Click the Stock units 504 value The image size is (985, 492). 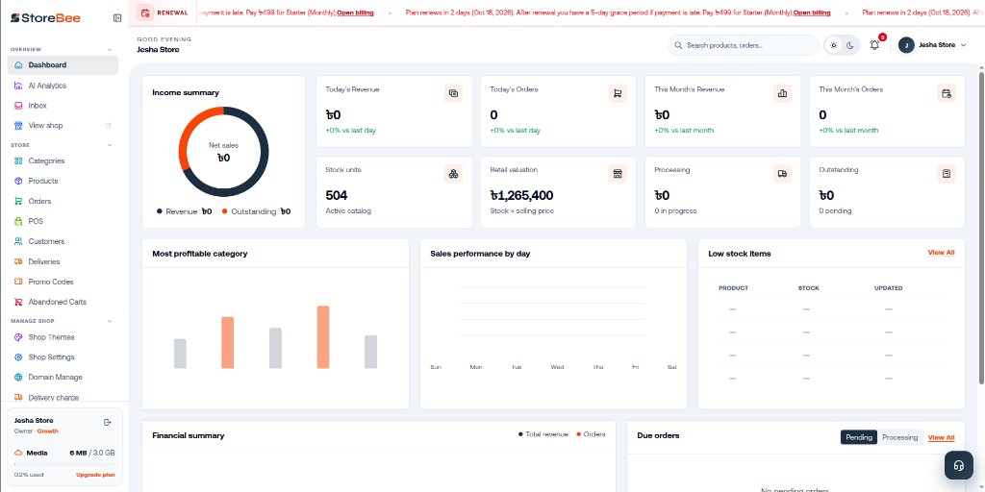(336, 195)
